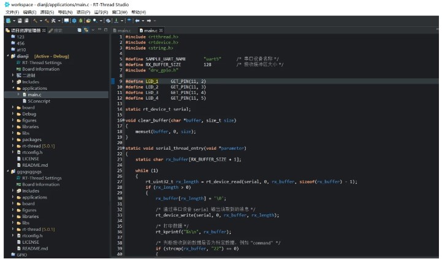
Task: Collapse the dianji applications folder
Action: click(13, 88)
